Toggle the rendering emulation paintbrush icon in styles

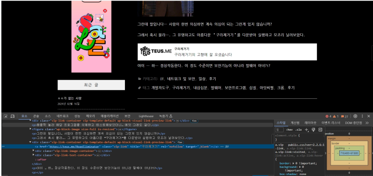(313, 130)
